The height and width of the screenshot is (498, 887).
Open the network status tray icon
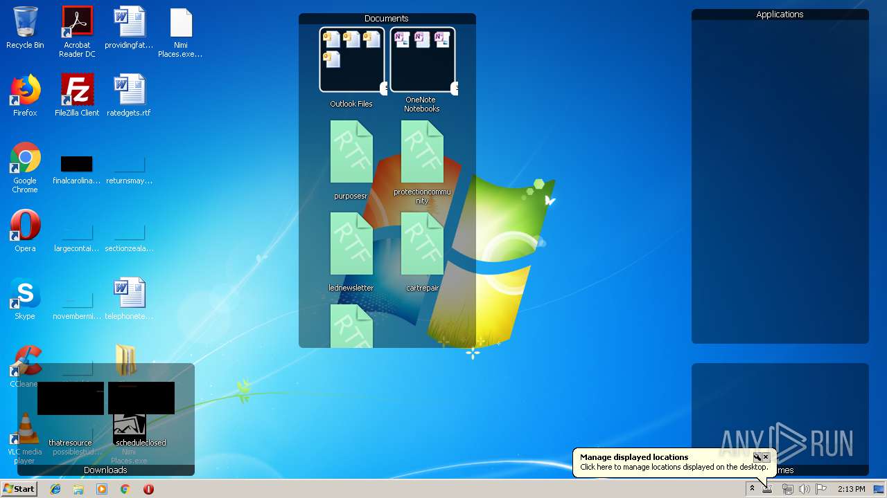[x=787, y=489]
